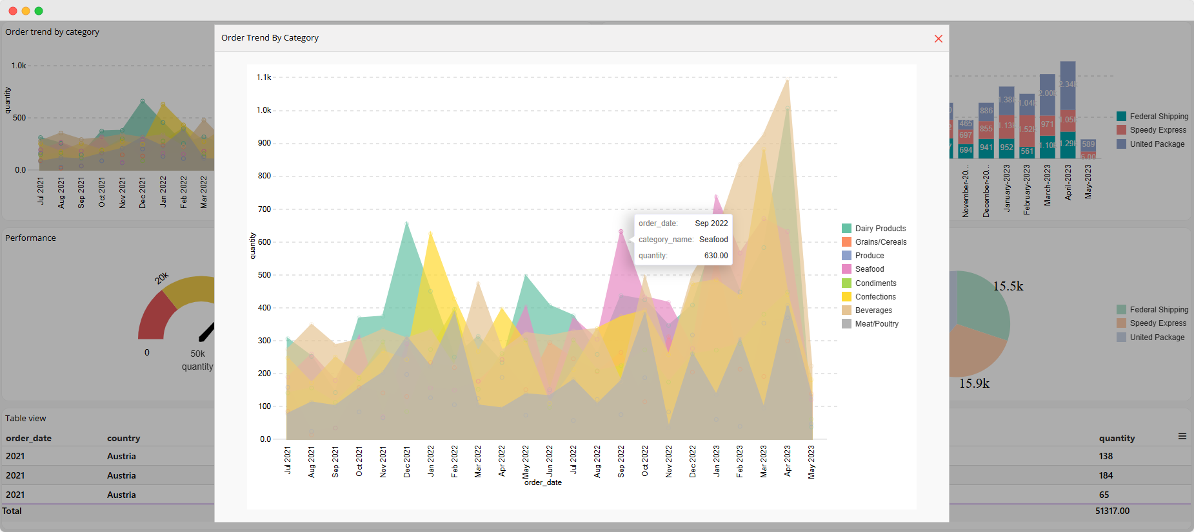Image resolution: width=1194 pixels, height=532 pixels.
Task: Select the table cell with quantity 65
Action: click(x=1104, y=495)
